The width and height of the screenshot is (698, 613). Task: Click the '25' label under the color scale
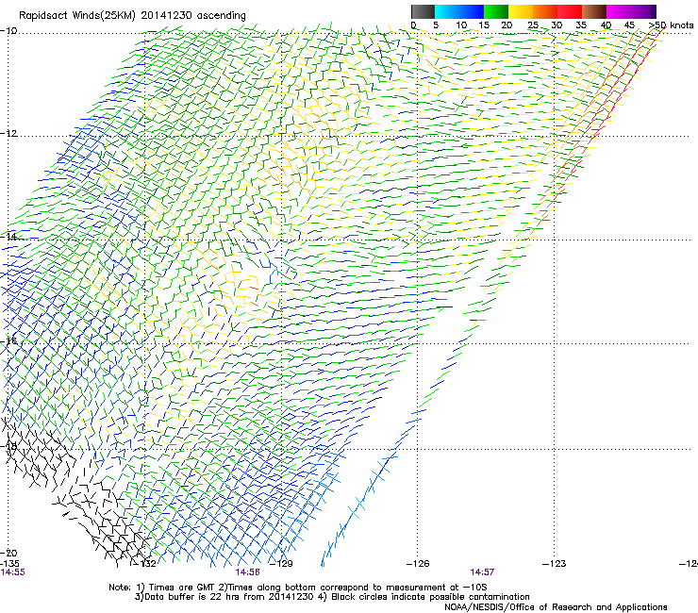tap(533, 25)
